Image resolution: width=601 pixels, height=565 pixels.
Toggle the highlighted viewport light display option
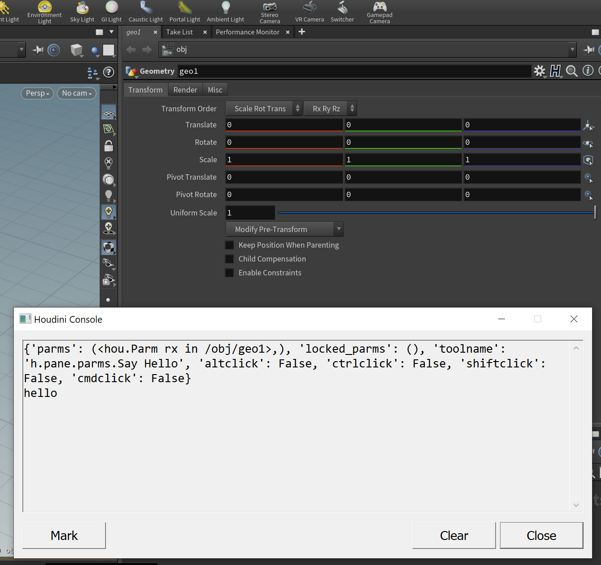(x=109, y=212)
